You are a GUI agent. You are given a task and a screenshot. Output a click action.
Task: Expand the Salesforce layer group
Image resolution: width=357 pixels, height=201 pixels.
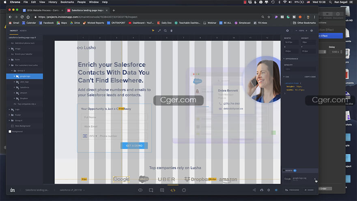coord(14,87)
